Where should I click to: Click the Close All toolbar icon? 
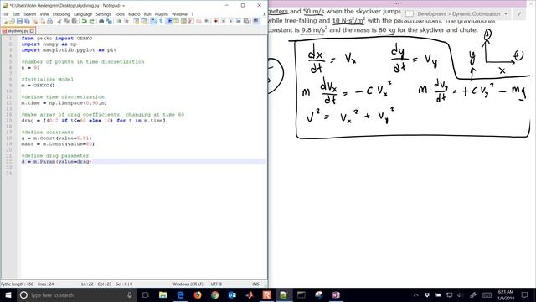pos(43,21)
